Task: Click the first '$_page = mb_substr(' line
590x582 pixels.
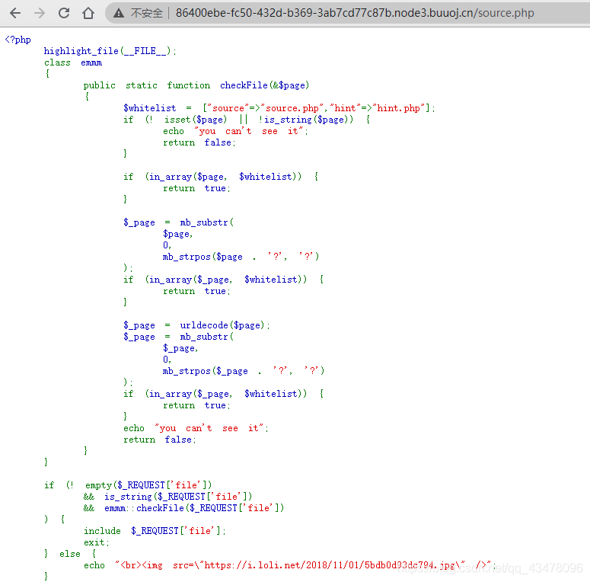Action: (x=178, y=222)
